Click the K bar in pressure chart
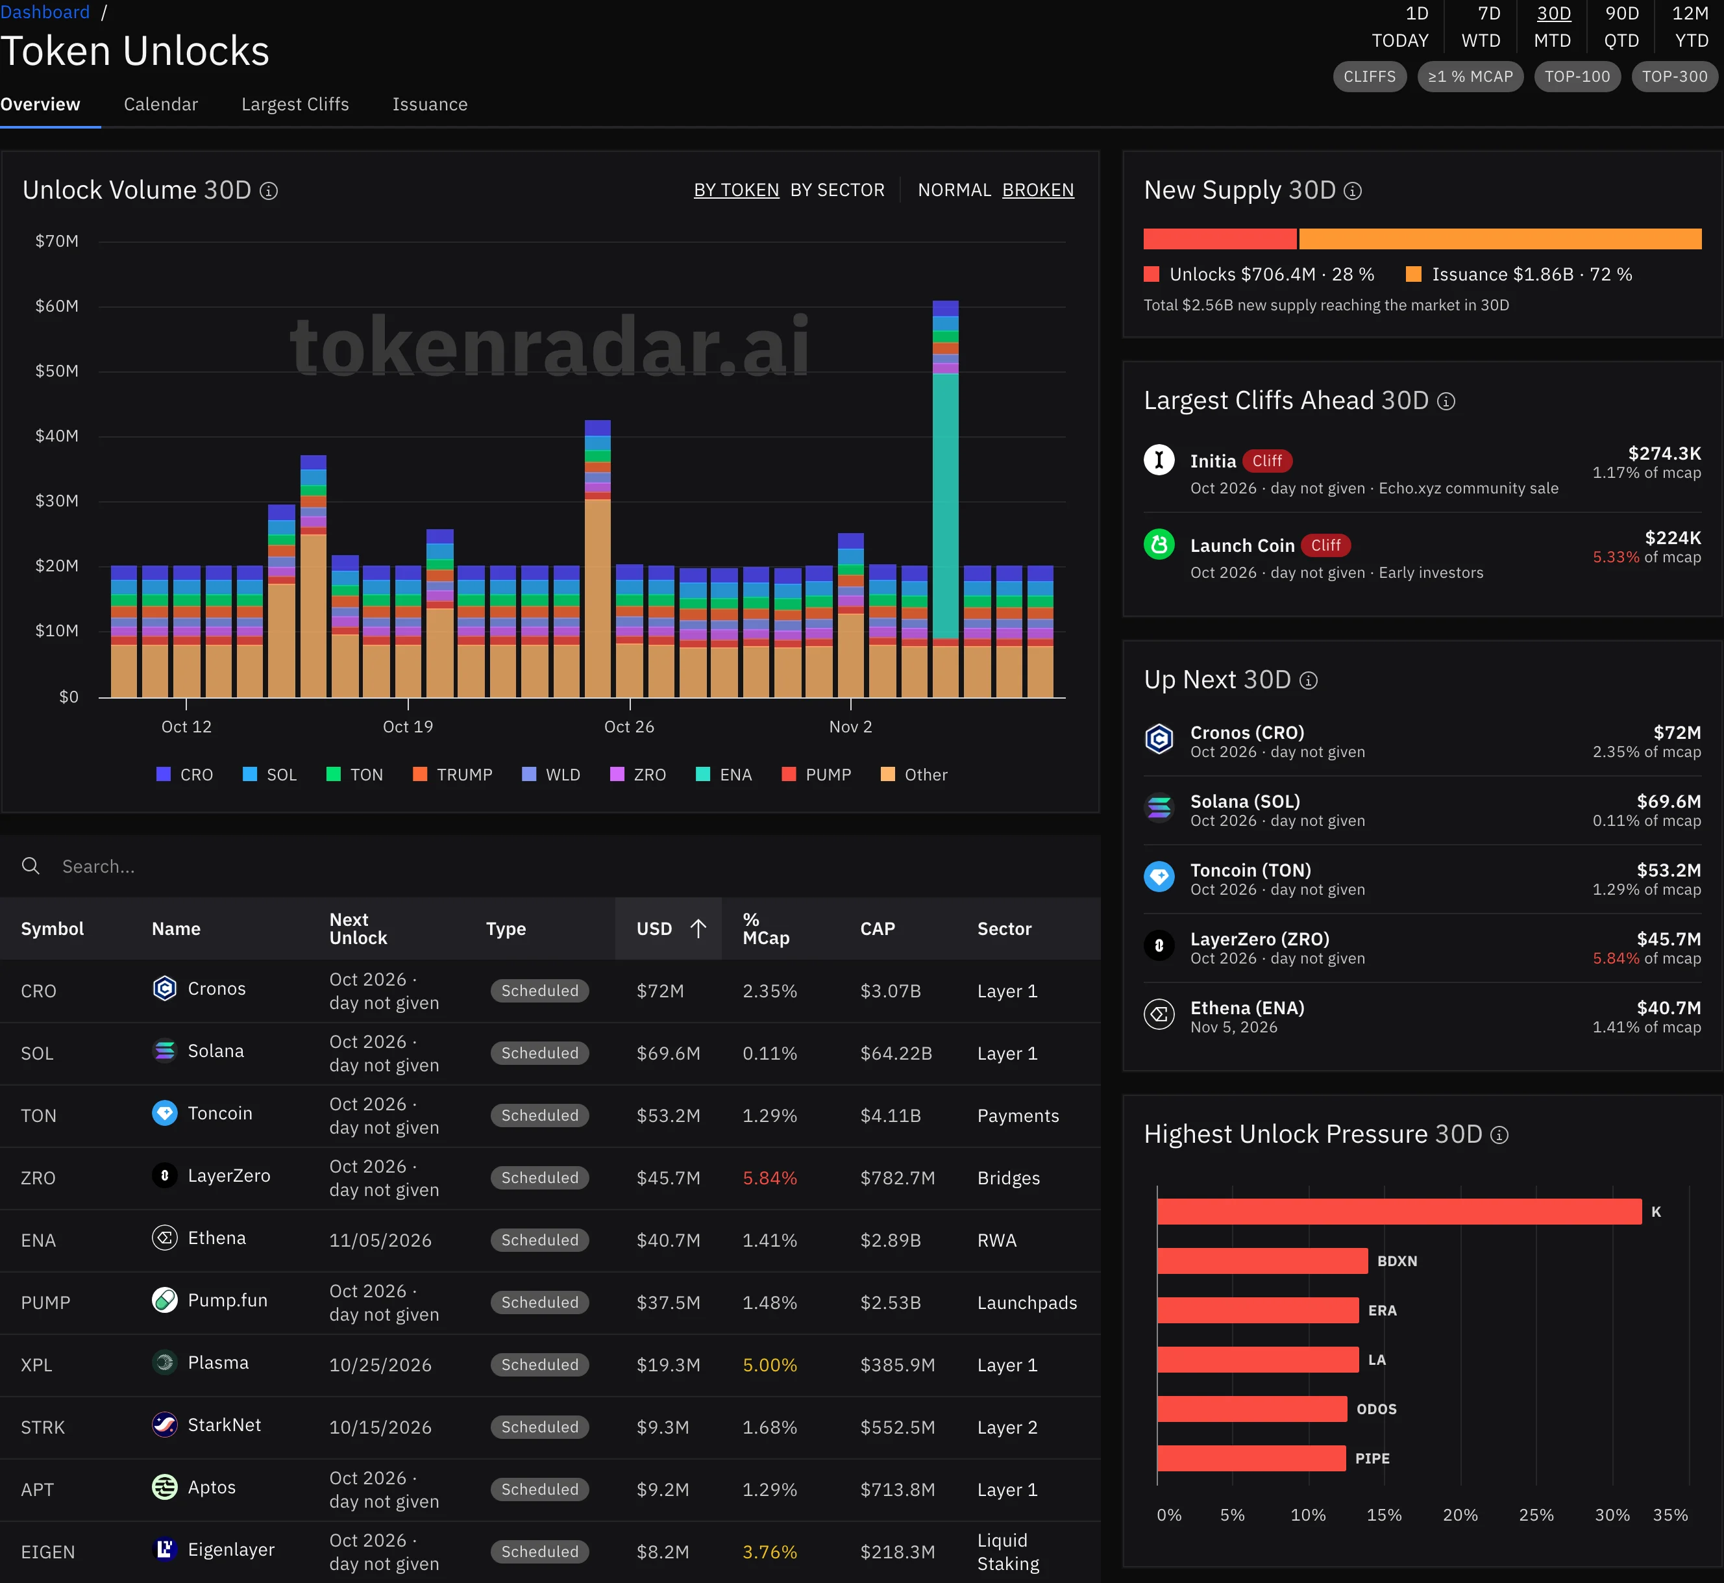1724x1583 pixels. [1399, 1211]
